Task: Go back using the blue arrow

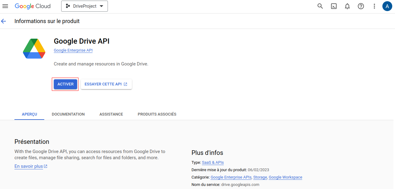Action: pos(3,21)
